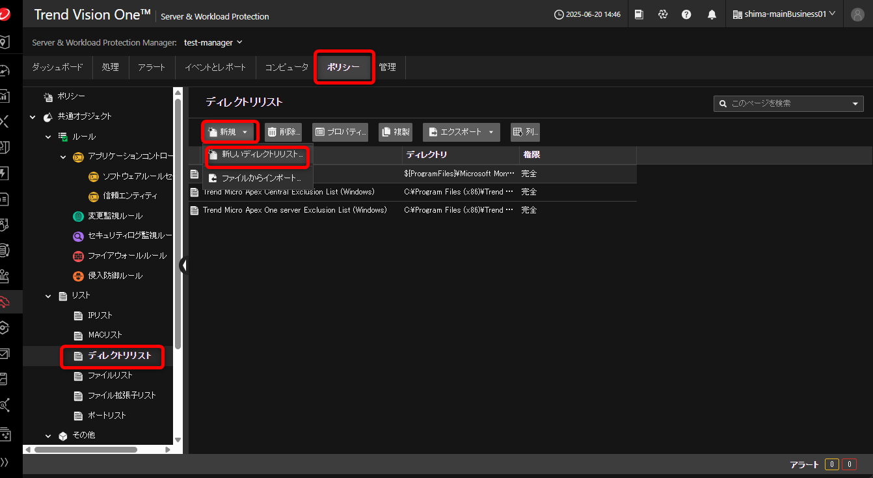Collapse the ルール tree node
This screenshot has height=478, width=873.
point(47,137)
